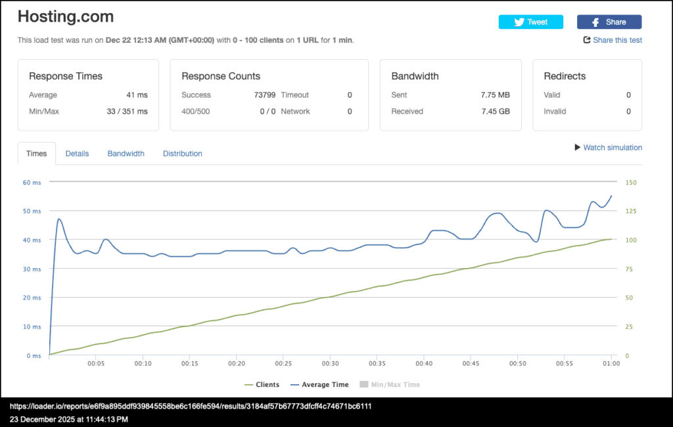
Task: Open the Share this test link text
Action: 617,40
